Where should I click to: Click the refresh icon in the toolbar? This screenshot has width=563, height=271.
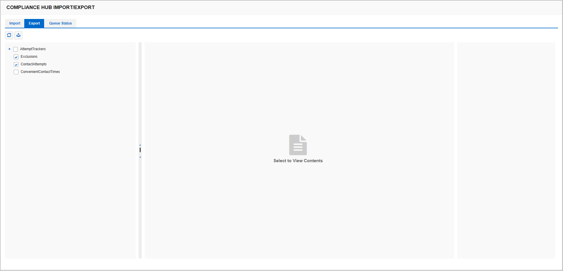click(x=9, y=35)
